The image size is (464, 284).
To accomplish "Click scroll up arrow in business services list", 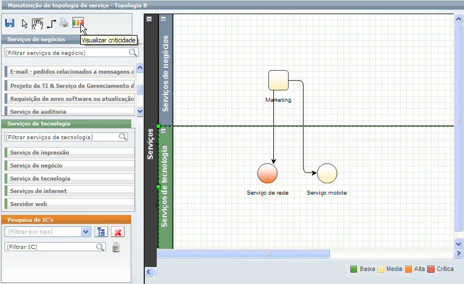I will pos(140,68).
